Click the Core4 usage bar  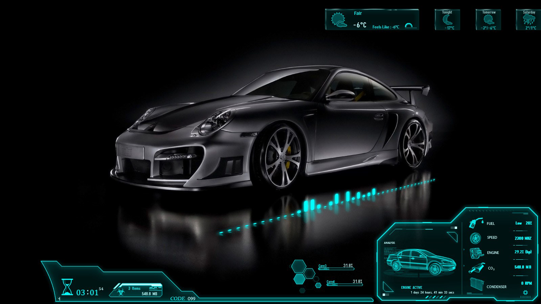tap(344, 284)
